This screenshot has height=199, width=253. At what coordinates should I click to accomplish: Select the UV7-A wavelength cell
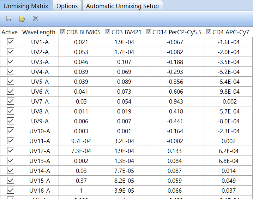[x=40, y=101]
